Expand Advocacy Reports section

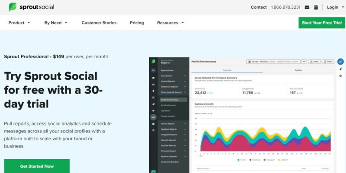[x=173, y=157]
